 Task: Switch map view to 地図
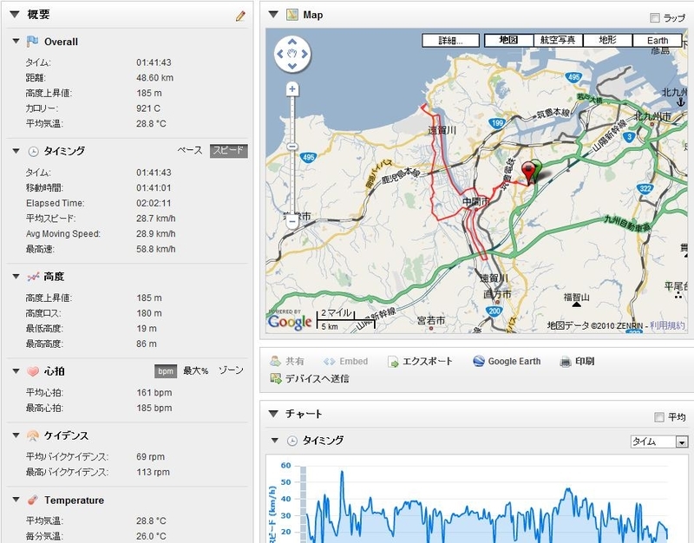point(508,40)
